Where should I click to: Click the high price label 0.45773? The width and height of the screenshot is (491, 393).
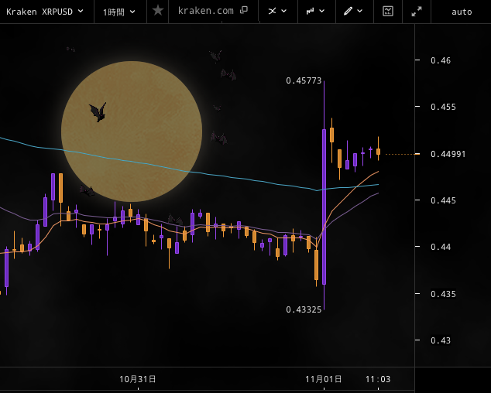coord(304,80)
